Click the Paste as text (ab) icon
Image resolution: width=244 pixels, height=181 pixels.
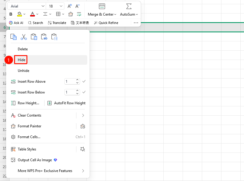pos(44,37)
